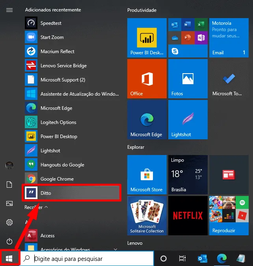Click the Windows Start button
Viewport: 253px width, 266px height.
point(9,259)
